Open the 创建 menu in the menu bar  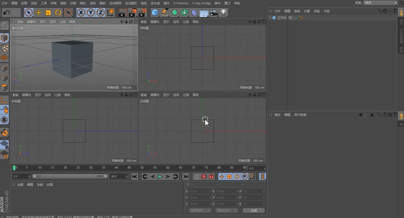tap(24, 3)
